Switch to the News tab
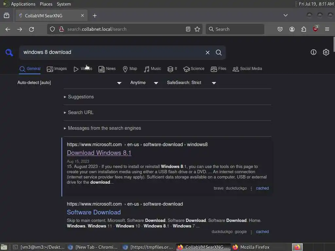335x251 pixels. (107, 69)
